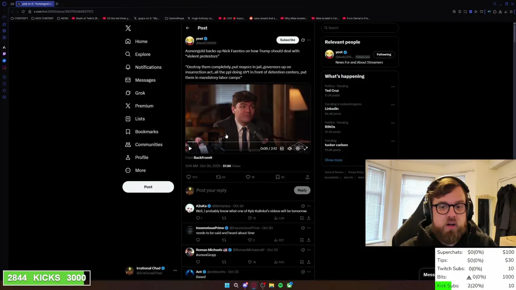The image size is (516, 290).
Task: Open the main post's three-dot menu
Action: coord(309,40)
